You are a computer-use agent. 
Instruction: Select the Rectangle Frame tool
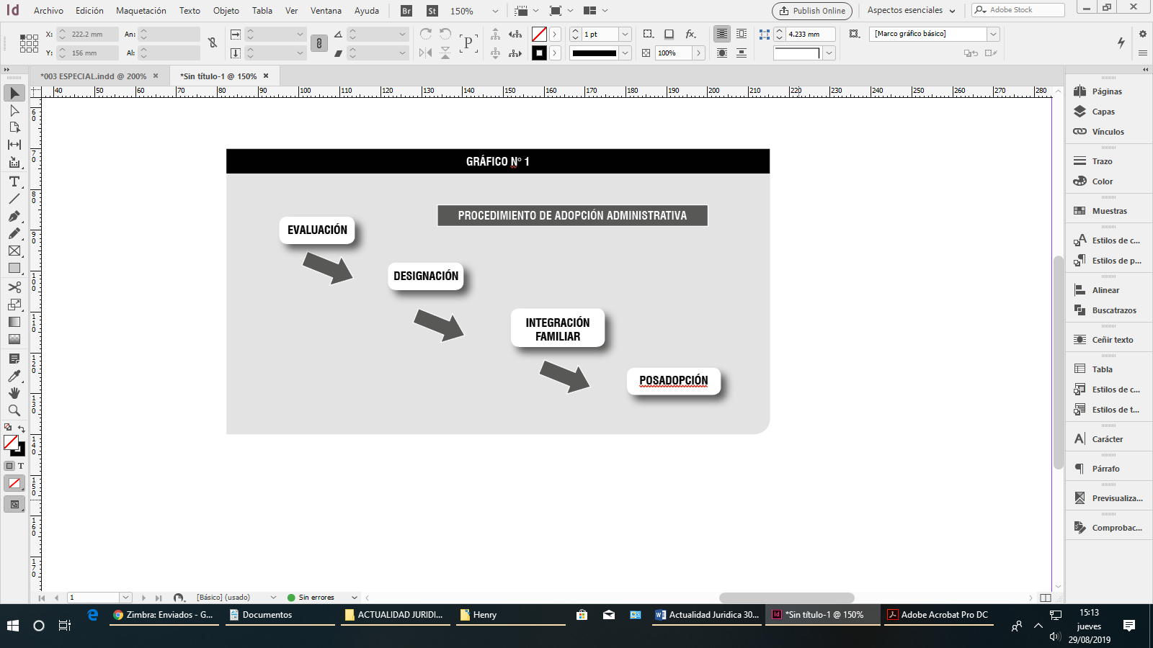pyautogui.click(x=14, y=251)
